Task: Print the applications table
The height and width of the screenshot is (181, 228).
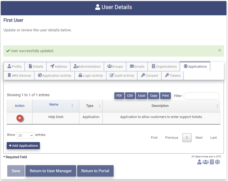Action: coord(165,96)
